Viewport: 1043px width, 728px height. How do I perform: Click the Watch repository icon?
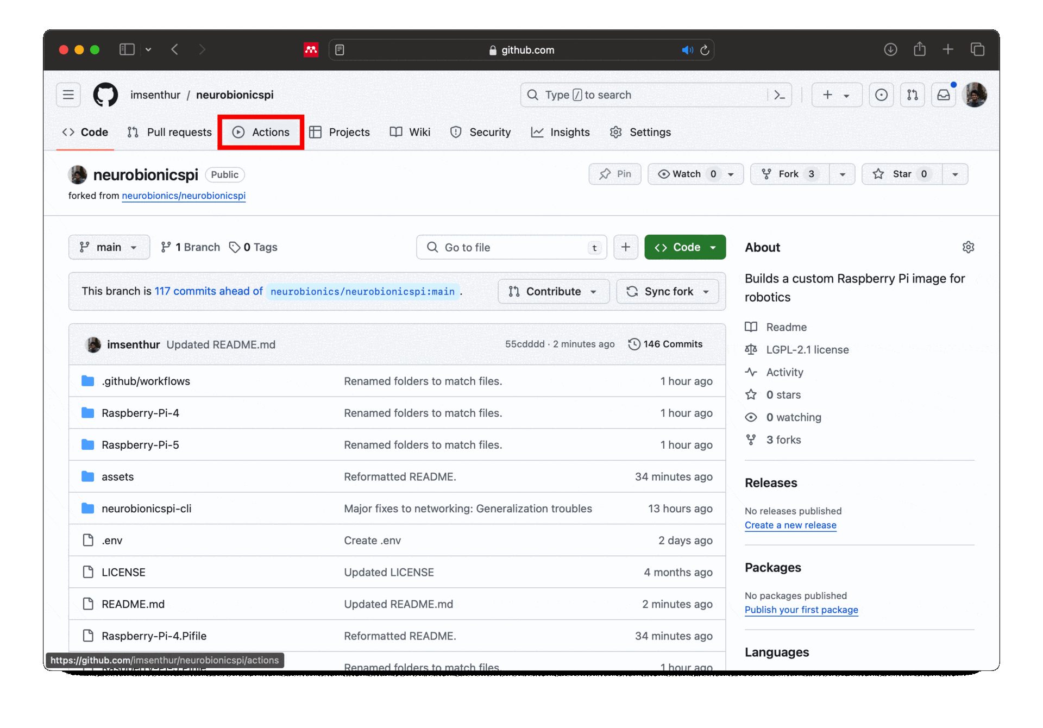[x=664, y=174]
